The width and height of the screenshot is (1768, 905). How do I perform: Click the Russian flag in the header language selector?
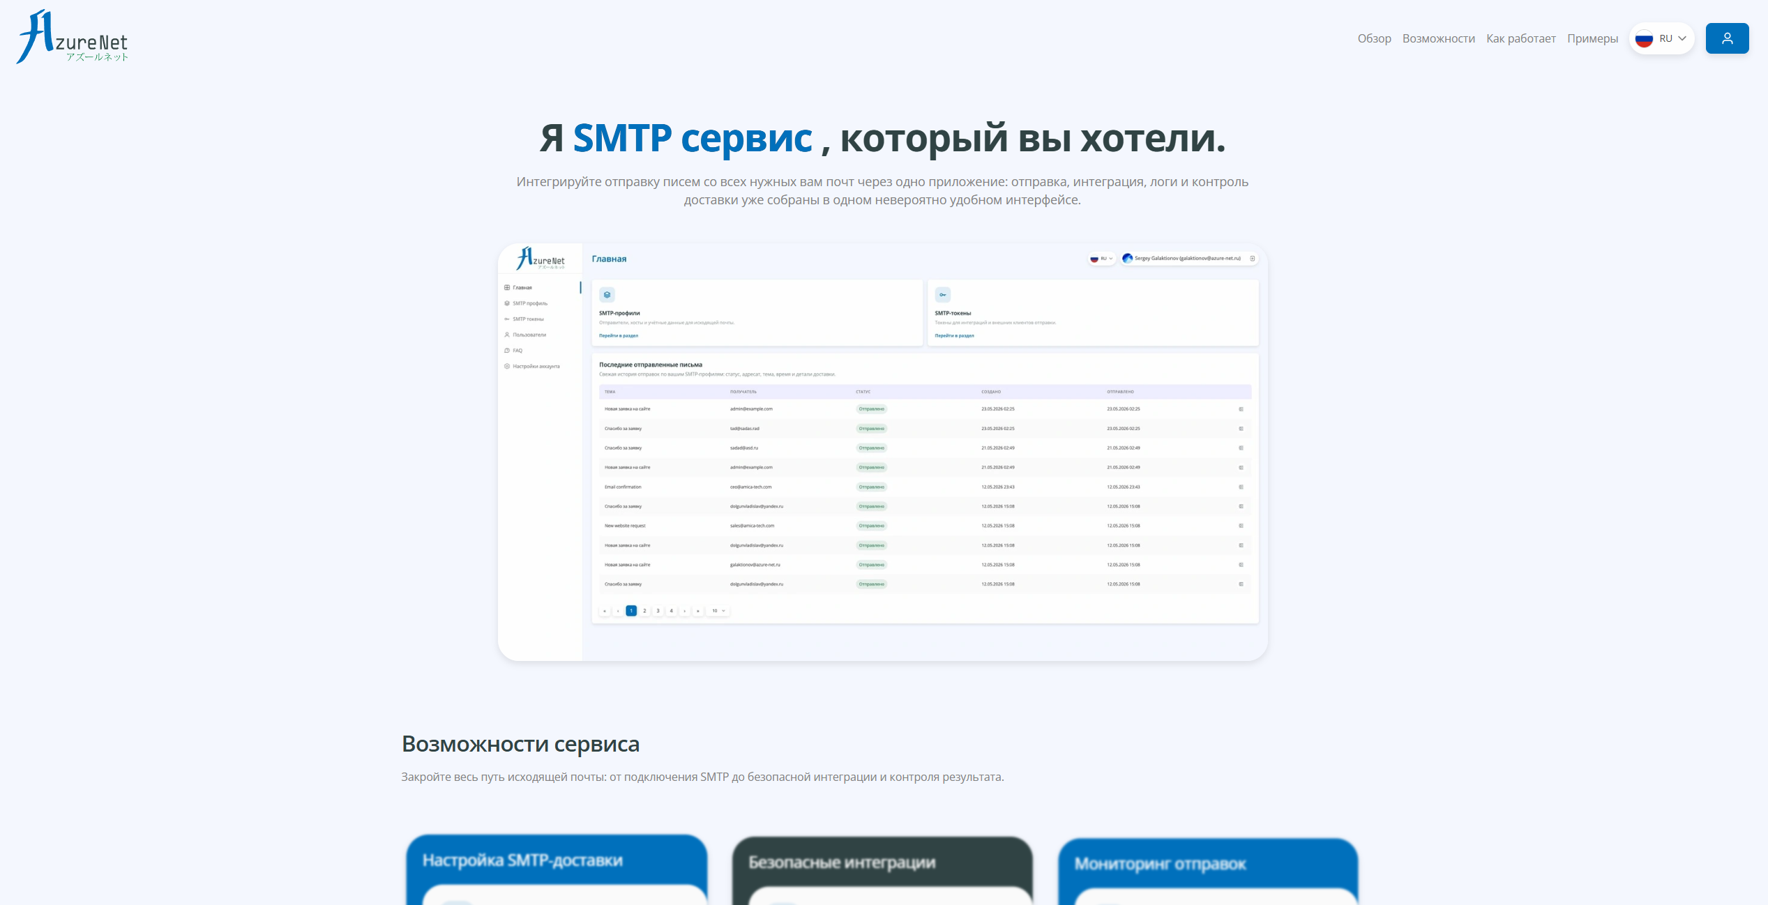(1644, 38)
